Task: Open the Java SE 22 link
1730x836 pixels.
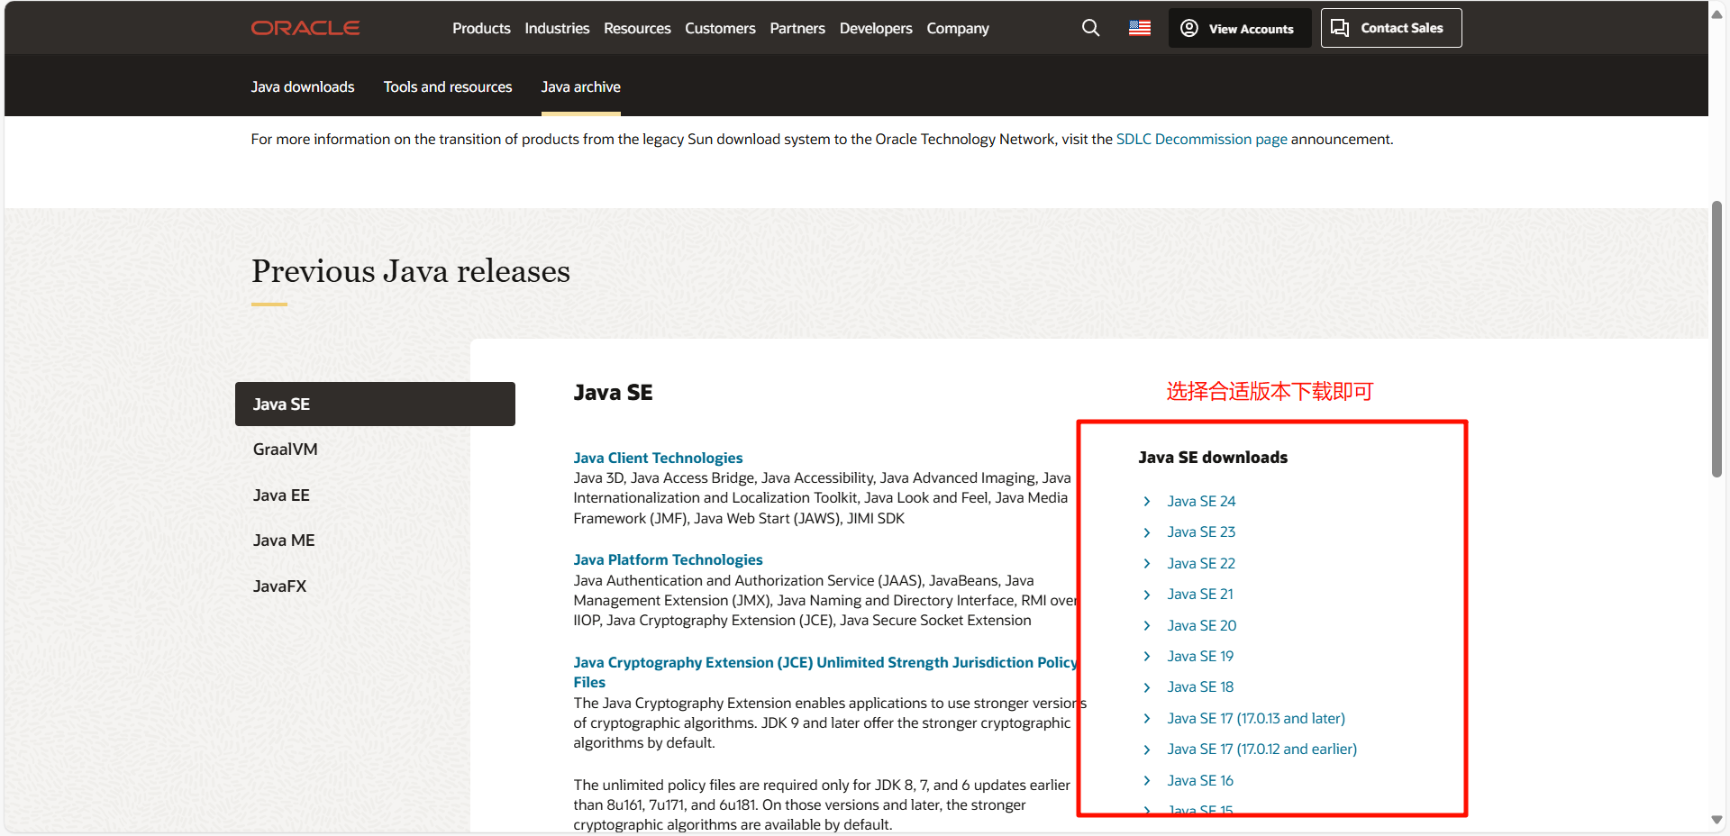Action: (1201, 563)
